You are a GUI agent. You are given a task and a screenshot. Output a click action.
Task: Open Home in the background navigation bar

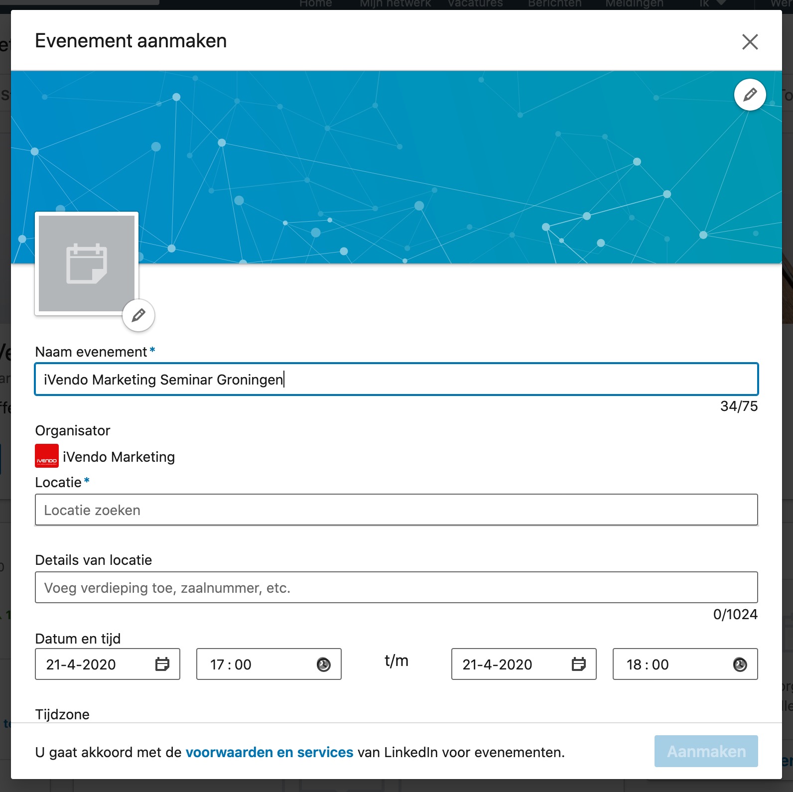pos(315,4)
